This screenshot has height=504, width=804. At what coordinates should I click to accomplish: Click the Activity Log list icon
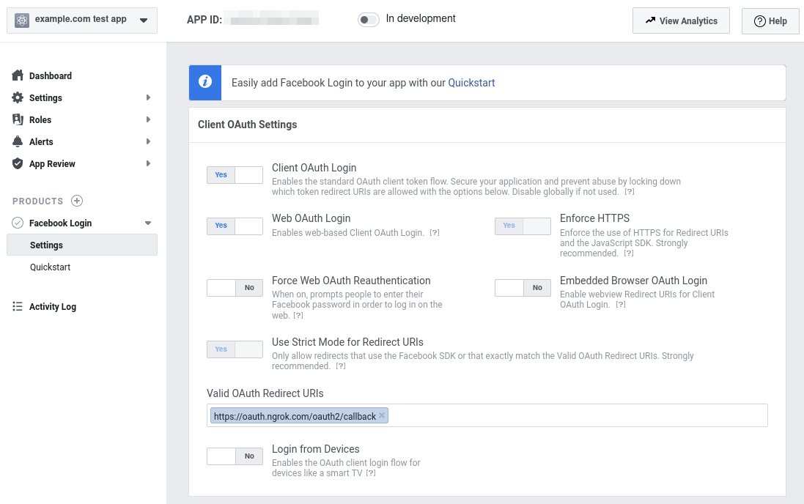pyautogui.click(x=18, y=306)
